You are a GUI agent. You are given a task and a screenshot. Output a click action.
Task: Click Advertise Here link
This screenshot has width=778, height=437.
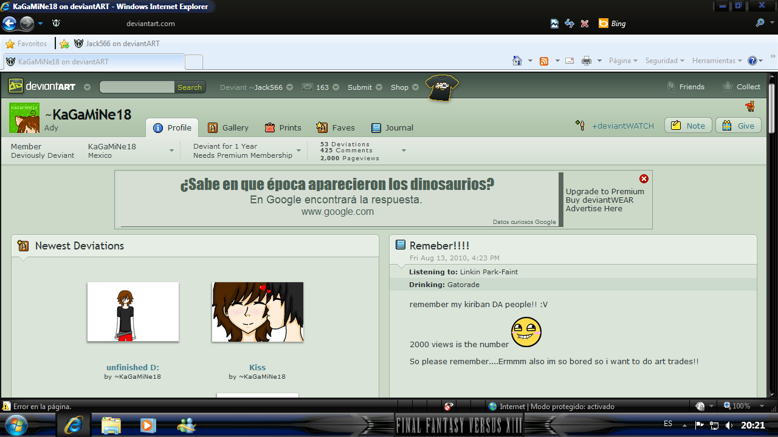coord(594,208)
